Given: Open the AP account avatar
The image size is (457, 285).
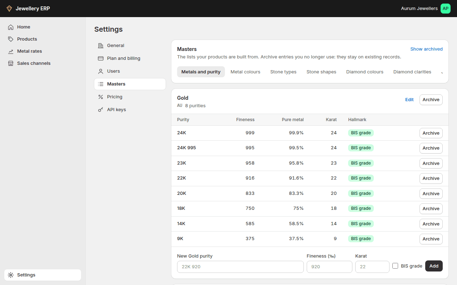Looking at the screenshot, I should pyautogui.click(x=446, y=9).
